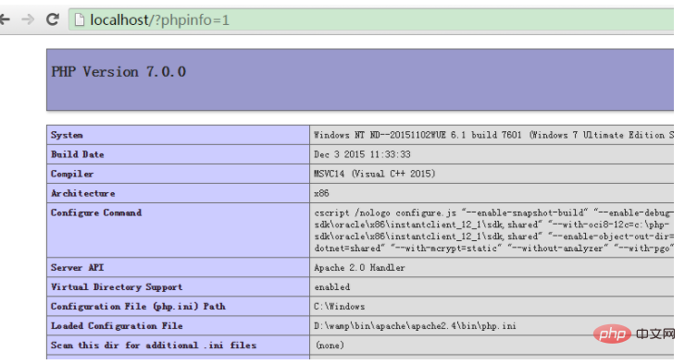Click Apache 2.0 Handler value
The height and width of the screenshot is (364, 685).
(x=359, y=268)
